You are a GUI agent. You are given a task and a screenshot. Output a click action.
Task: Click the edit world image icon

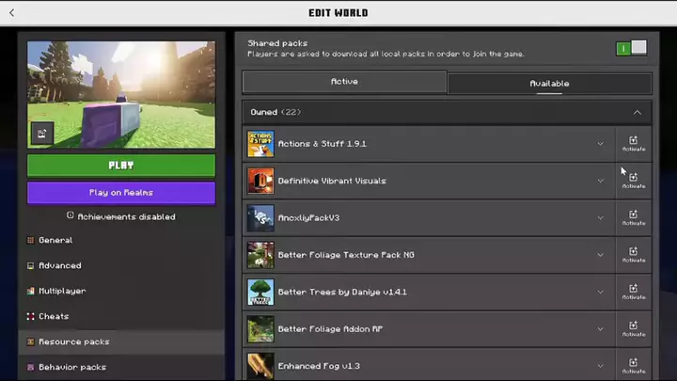[x=42, y=134]
